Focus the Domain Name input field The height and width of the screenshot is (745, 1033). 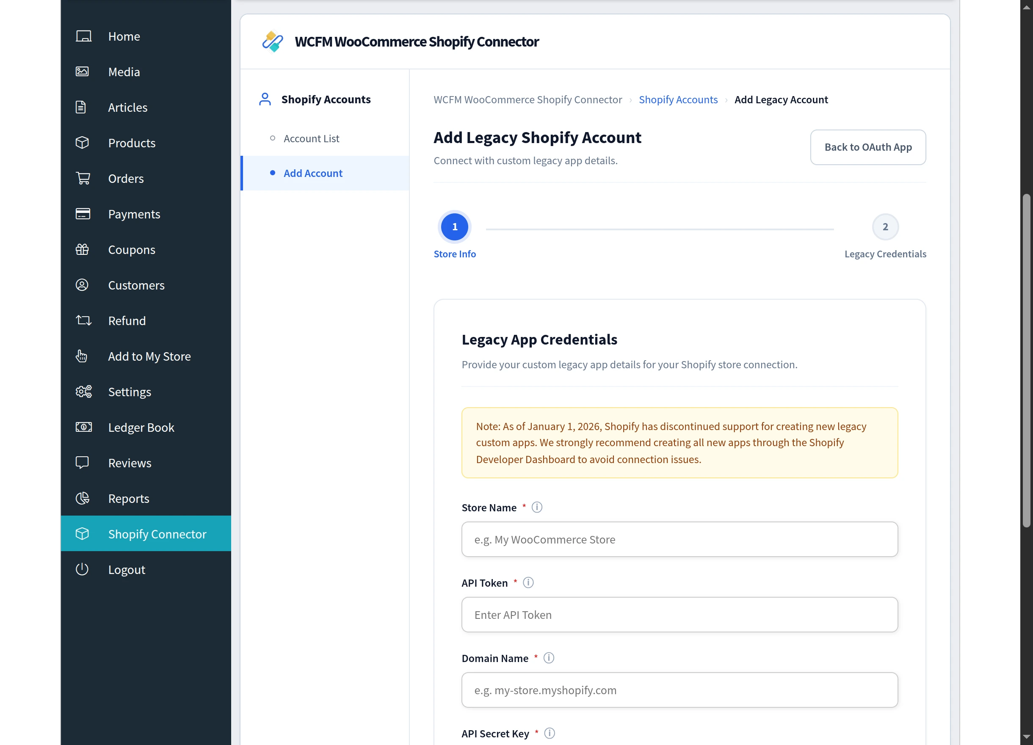pyautogui.click(x=679, y=690)
